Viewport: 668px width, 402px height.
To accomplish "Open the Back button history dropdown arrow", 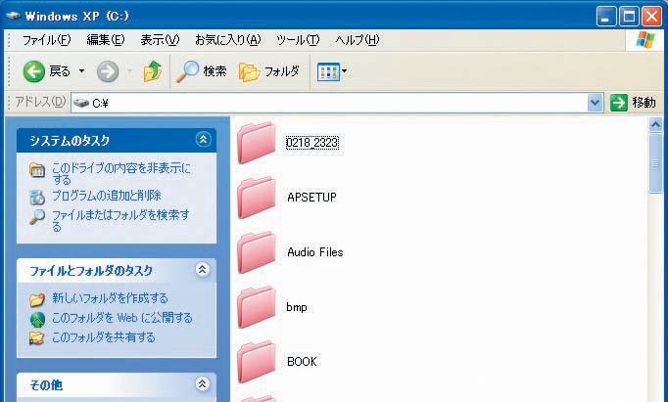I will 81,71.
